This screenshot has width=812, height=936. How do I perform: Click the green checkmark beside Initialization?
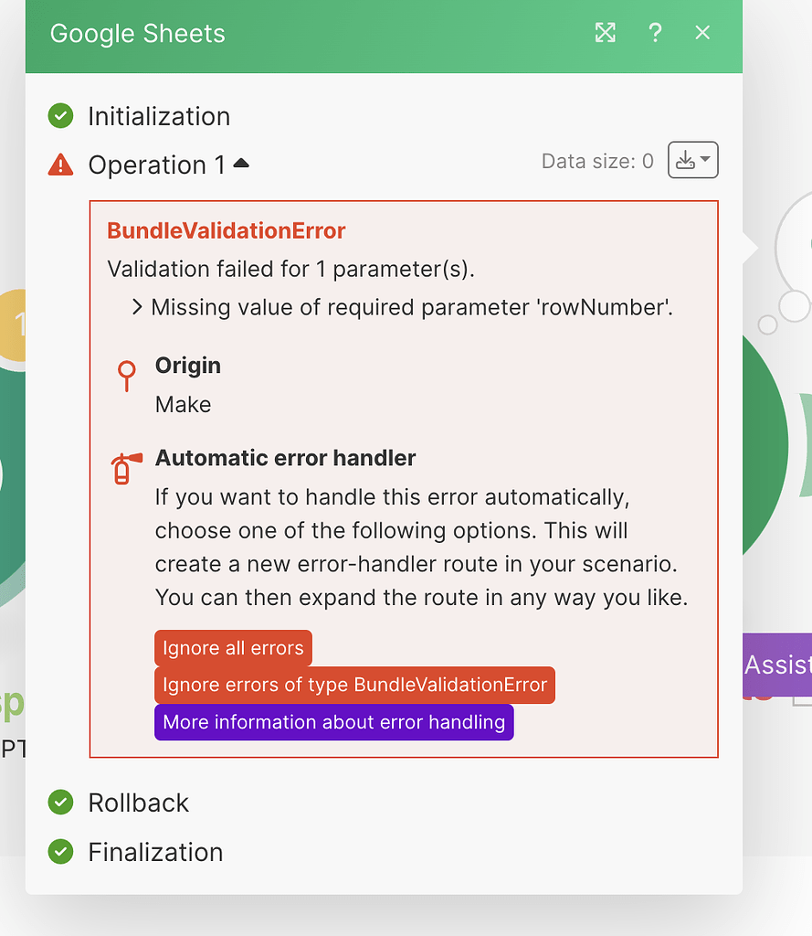[x=60, y=116]
